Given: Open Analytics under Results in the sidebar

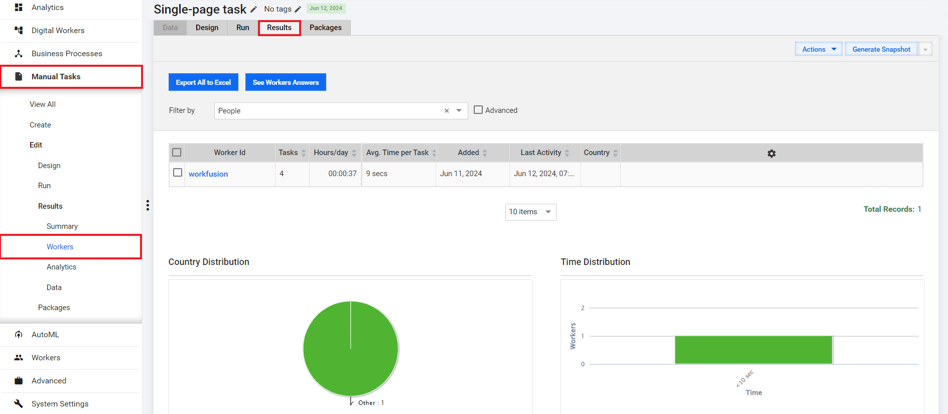Looking at the screenshot, I should 61,267.
